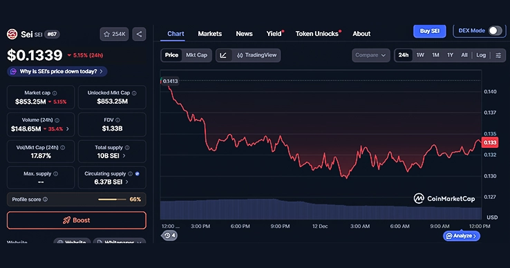The image size is (510, 268).
Task: Click the rank #67 badge
Action: click(52, 34)
